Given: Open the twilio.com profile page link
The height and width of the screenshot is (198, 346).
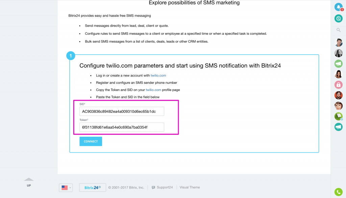Looking at the screenshot, I should (x=153, y=90).
